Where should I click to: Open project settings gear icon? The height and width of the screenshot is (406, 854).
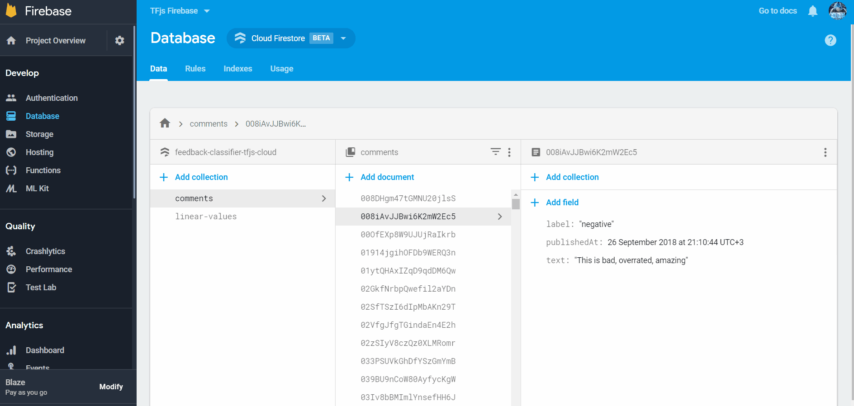119,41
